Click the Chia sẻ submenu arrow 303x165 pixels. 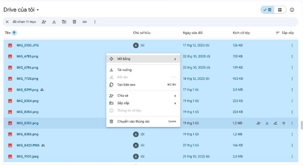coord(175,96)
